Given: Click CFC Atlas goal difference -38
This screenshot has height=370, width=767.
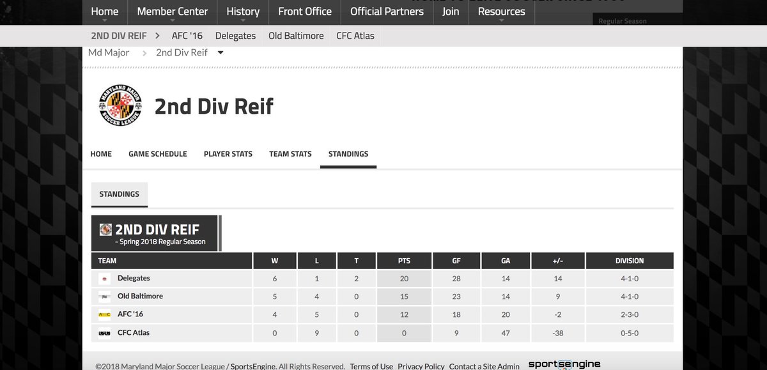Looking at the screenshot, I should click(557, 333).
